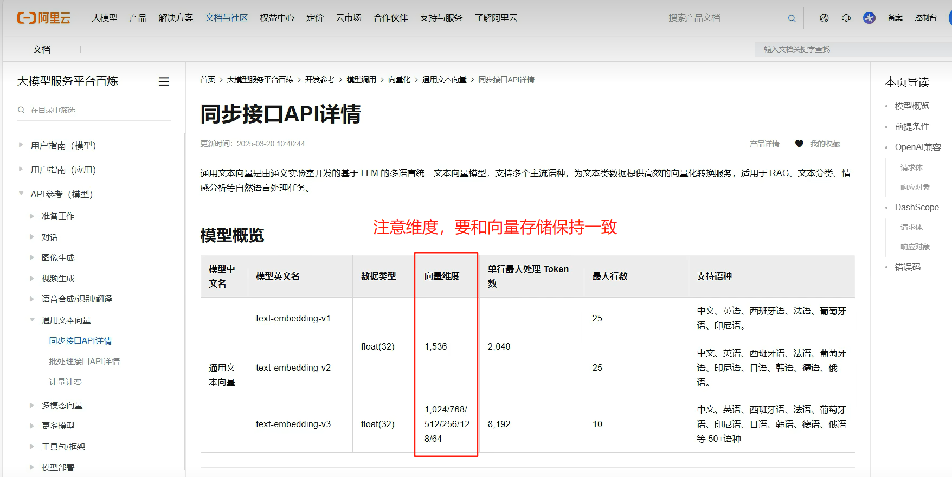This screenshot has width=952, height=477.
Task: Jump to DashScope in page navigation
Action: click(x=917, y=207)
